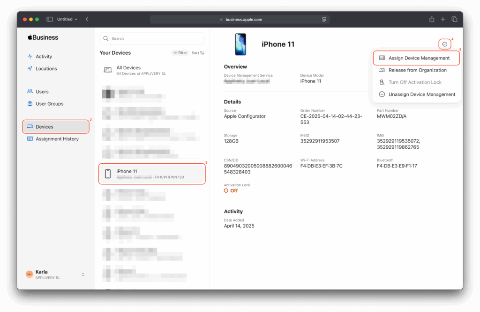480x312 pixels.
Task: Open User Groups section
Action: [x=49, y=104]
